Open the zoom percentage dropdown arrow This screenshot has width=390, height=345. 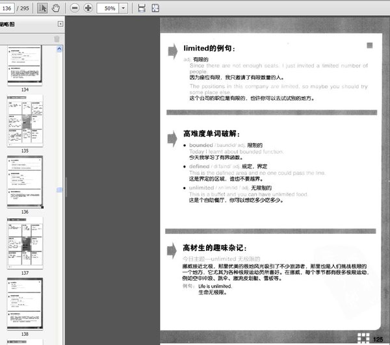click(123, 8)
